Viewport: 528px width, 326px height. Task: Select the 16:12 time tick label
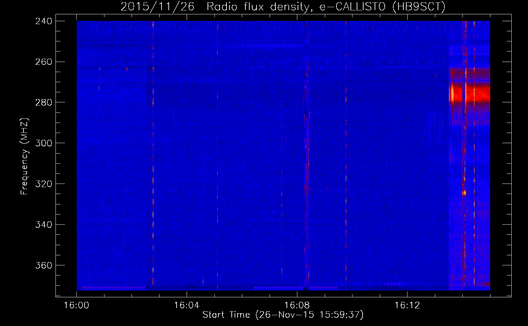coord(407,305)
